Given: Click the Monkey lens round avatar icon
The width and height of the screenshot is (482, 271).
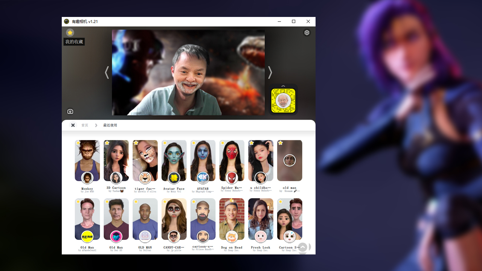Looking at the screenshot, I should tap(87, 178).
